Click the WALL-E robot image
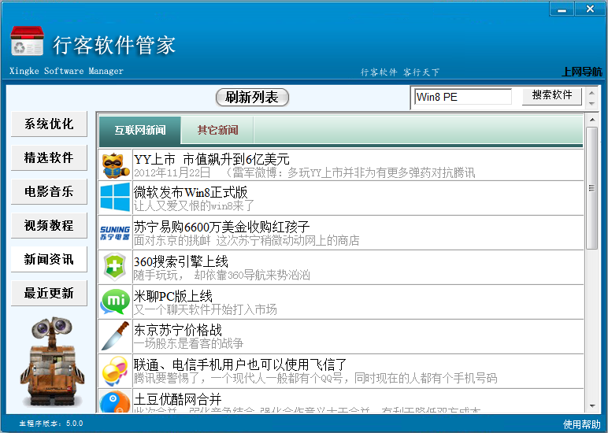Screen dimensions: 608x433 (52, 361)
